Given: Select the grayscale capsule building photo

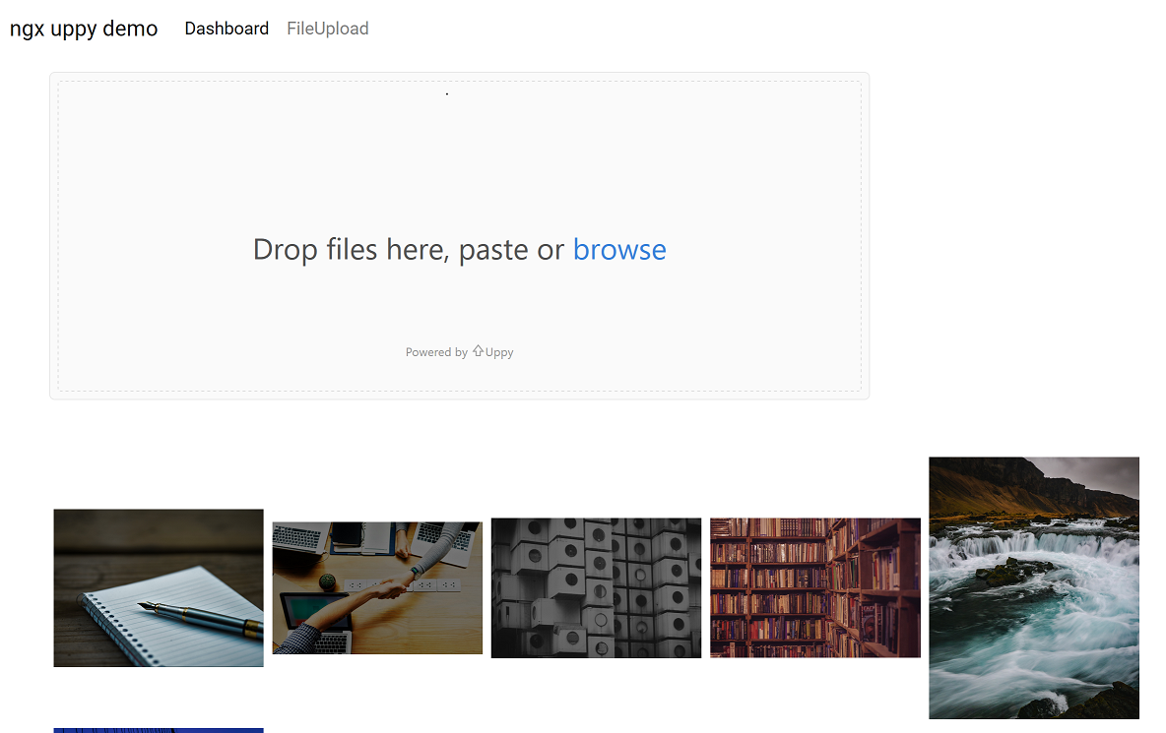Looking at the screenshot, I should click(596, 587).
